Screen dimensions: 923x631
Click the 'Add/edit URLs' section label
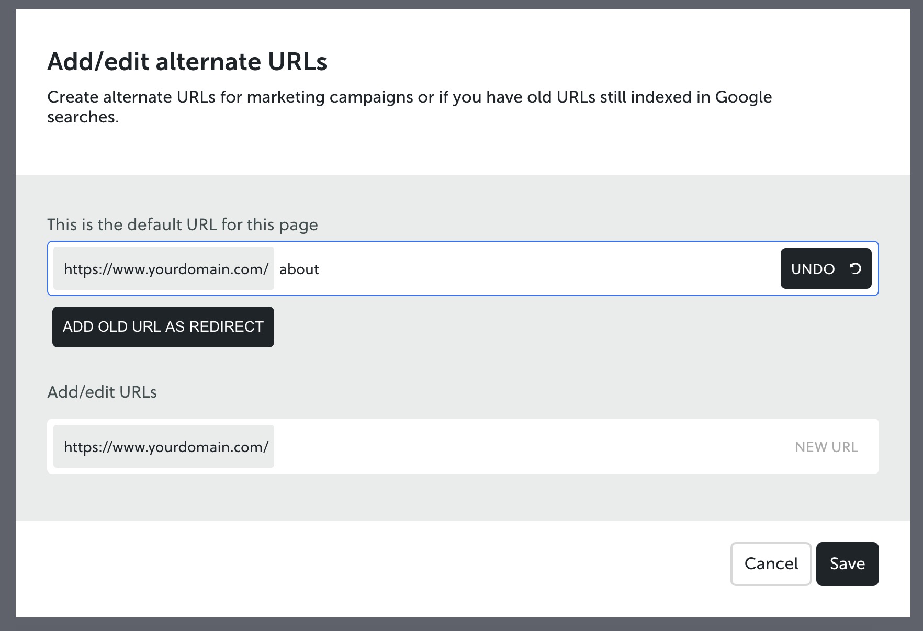(x=102, y=392)
